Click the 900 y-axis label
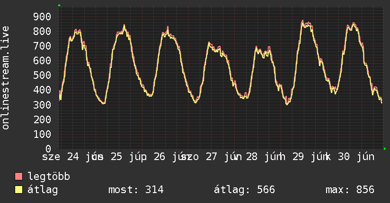The width and height of the screenshot is (390, 203). (42, 17)
